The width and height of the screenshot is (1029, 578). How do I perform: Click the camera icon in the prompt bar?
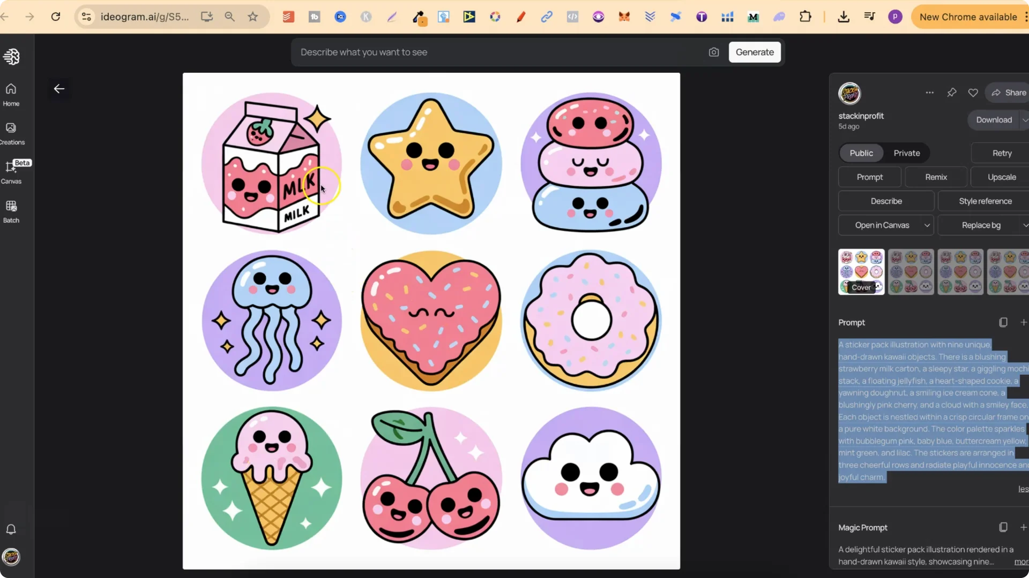pyautogui.click(x=714, y=52)
